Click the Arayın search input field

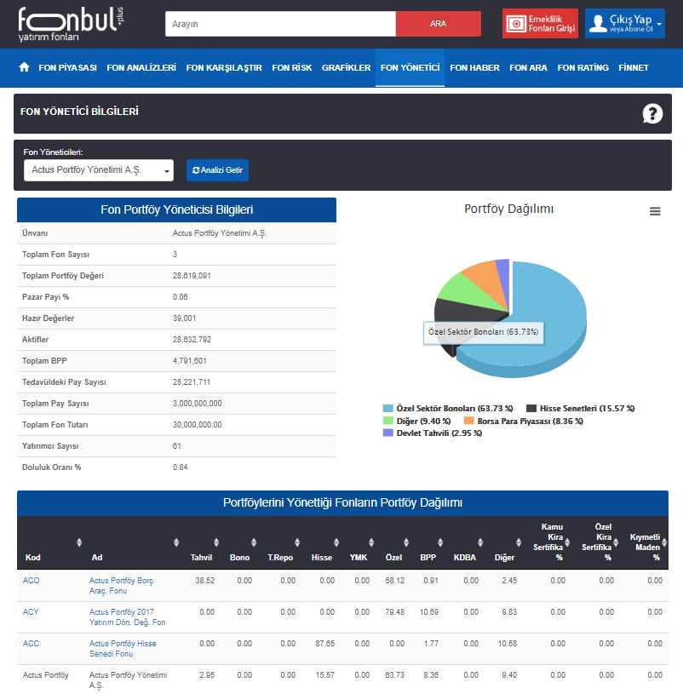click(x=281, y=24)
